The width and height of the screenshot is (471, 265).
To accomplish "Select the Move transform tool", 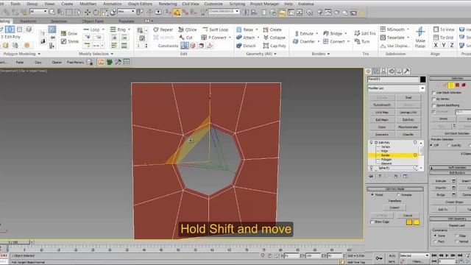I will tap(88, 13).
